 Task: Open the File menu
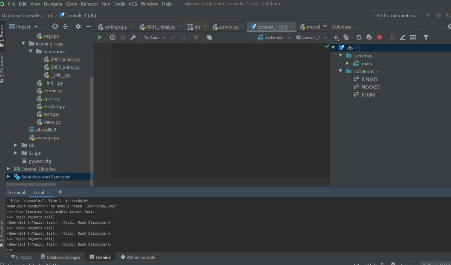(11, 4)
